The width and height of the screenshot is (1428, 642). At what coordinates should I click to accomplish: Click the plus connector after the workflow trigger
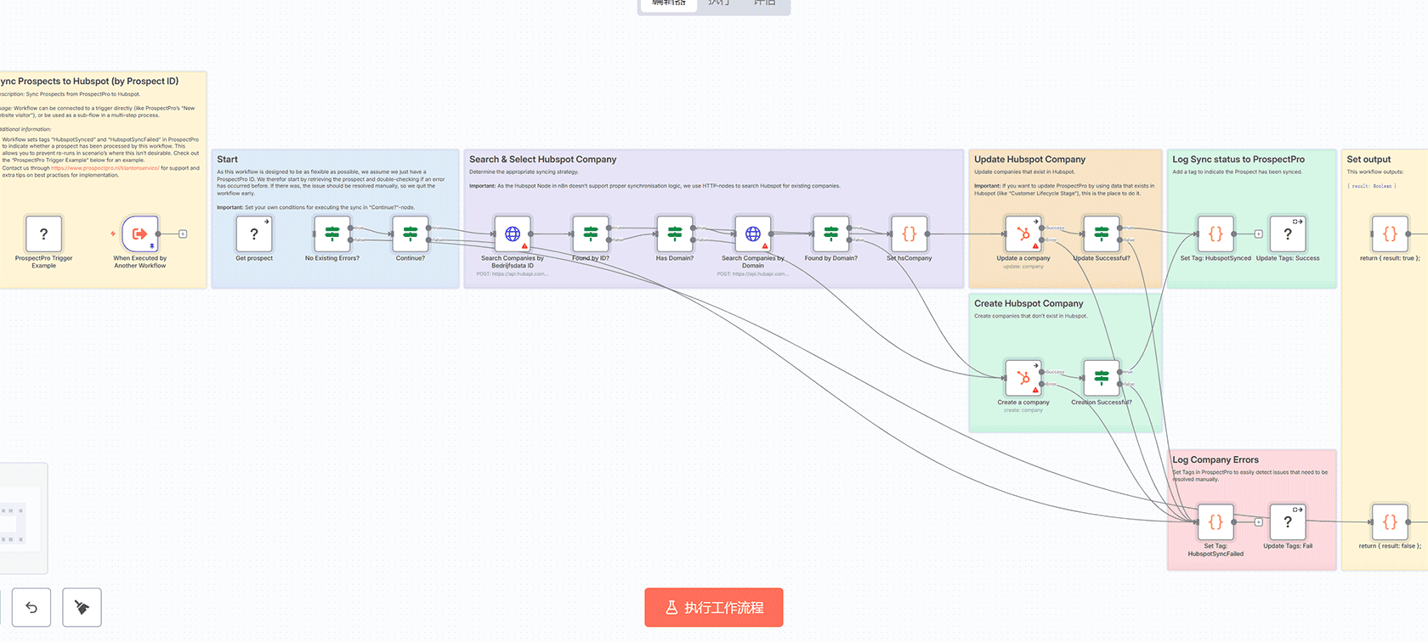click(183, 234)
